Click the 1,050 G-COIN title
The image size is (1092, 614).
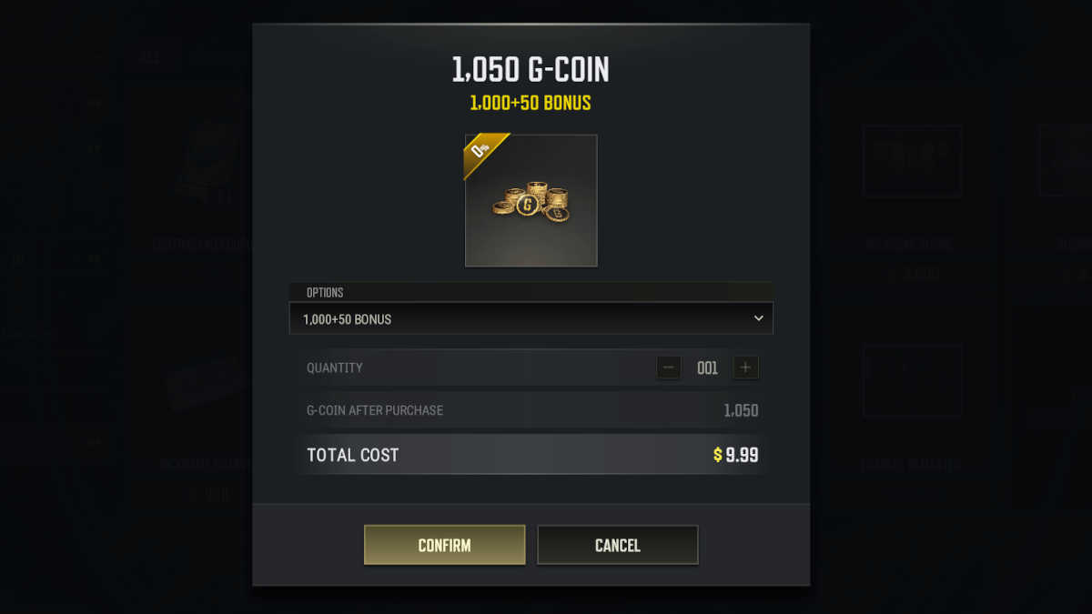tap(531, 69)
